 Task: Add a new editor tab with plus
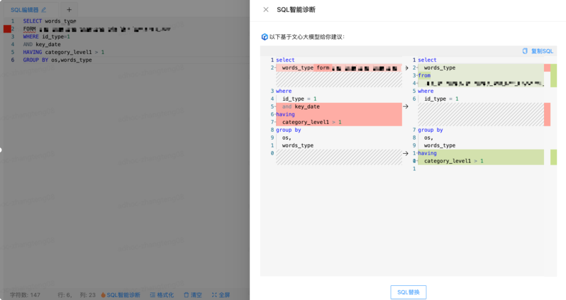[x=69, y=10]
